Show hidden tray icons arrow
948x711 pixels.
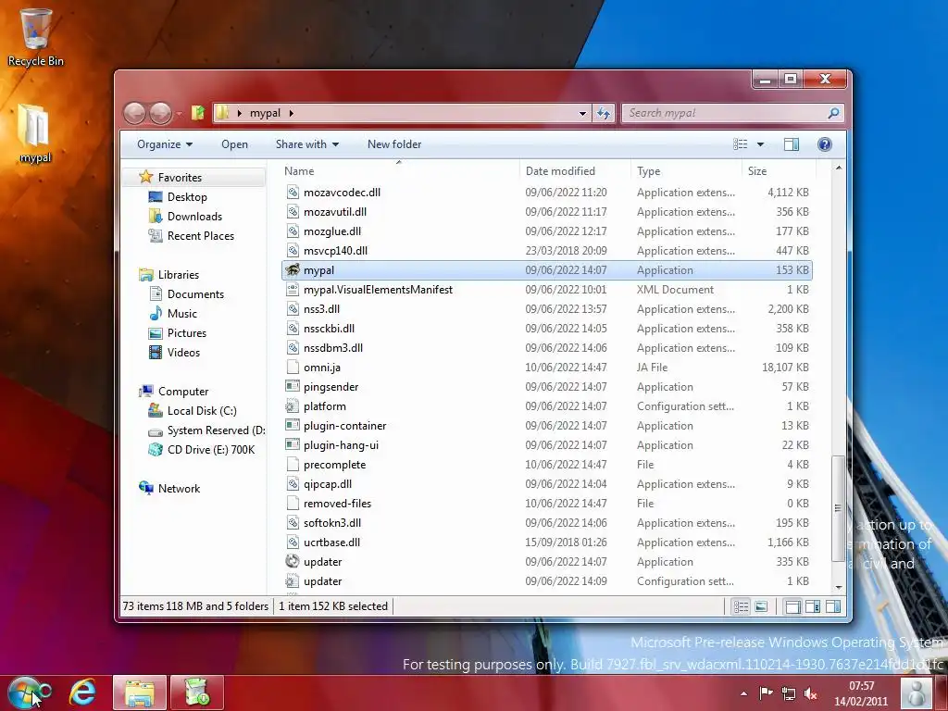coord(743,693)
